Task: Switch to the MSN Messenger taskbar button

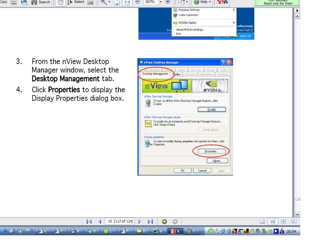Action: [92, 231]
